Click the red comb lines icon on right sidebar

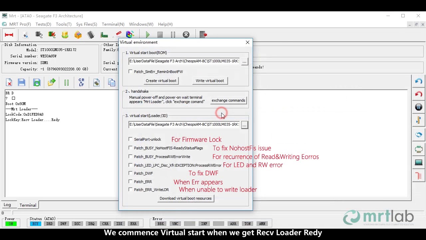click(419, 176)
